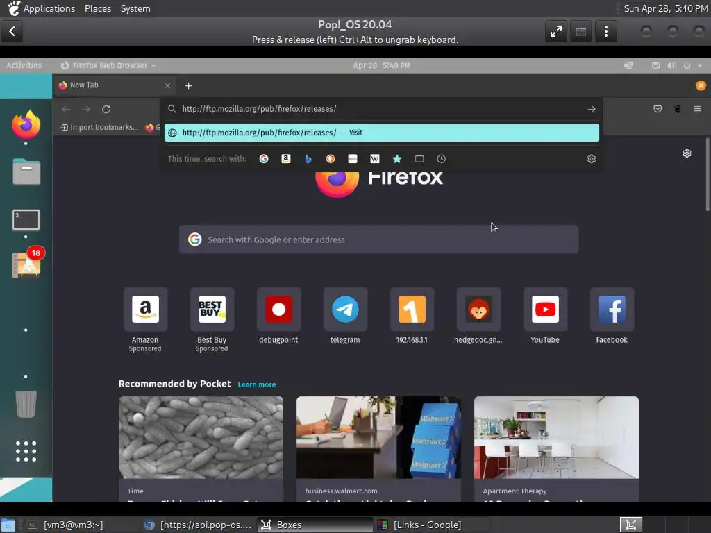
Task: Open Files from the dock
Action: pyautogui.click(x=26, y=172)
